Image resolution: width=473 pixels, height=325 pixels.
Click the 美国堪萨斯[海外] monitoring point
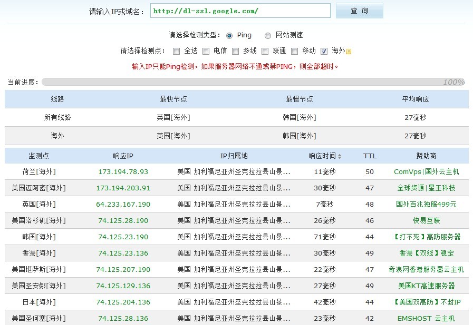coord(39,269)
